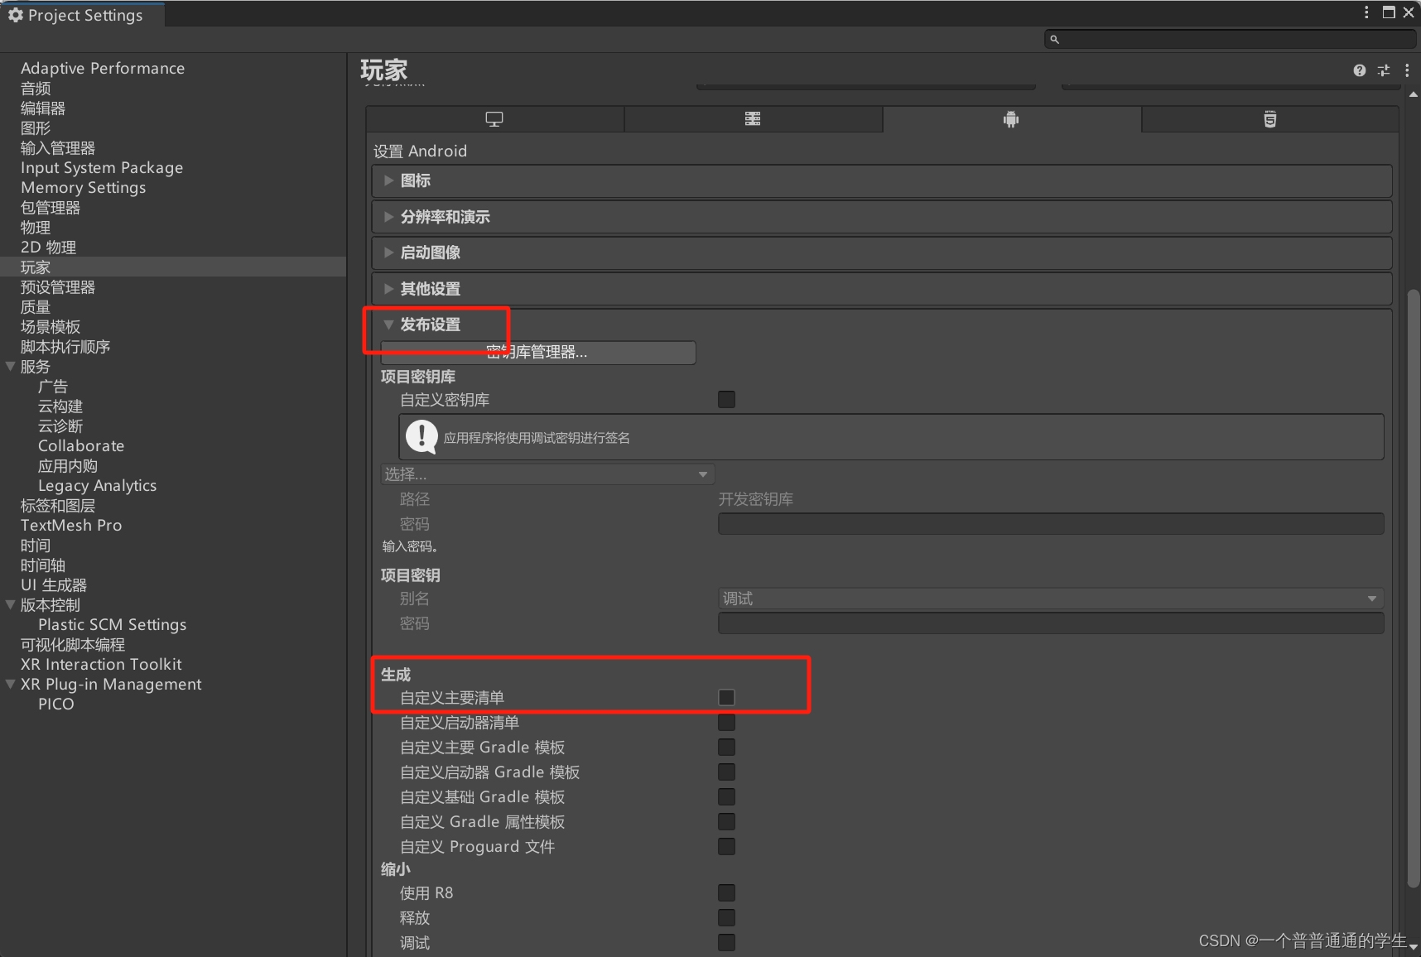The width and height of the screenshot is (1421, 957).
Task: Open the 选择... keystore dropdown
Action: click(547, 474)
